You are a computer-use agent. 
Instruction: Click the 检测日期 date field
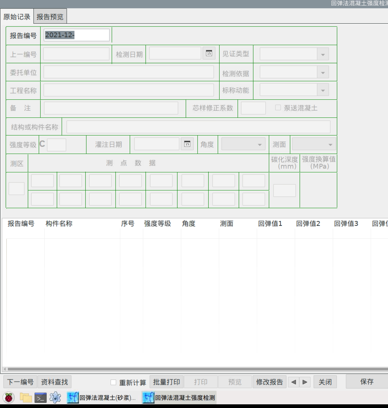(x=175, y=53)
